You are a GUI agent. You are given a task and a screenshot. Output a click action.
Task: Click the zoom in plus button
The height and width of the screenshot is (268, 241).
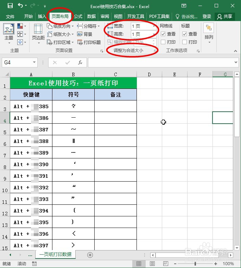[216, 264]
